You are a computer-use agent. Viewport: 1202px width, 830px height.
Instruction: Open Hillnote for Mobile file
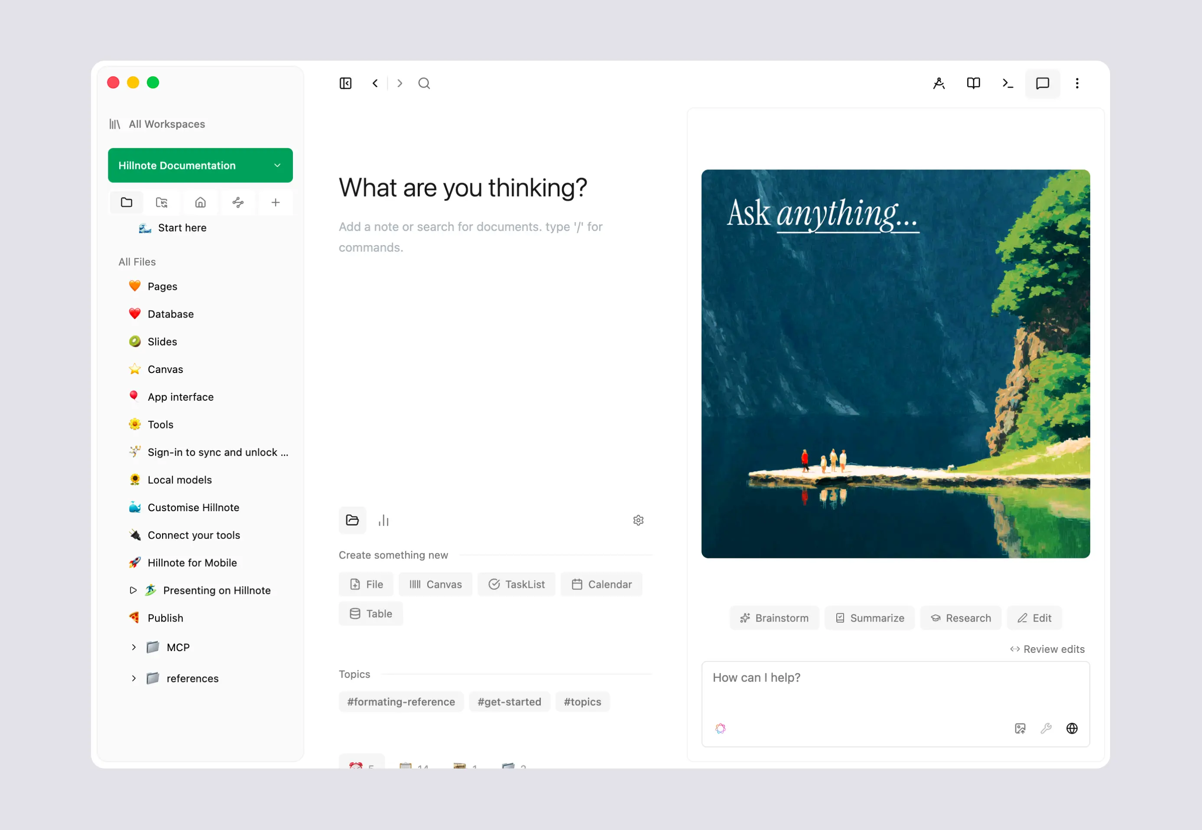182,562
